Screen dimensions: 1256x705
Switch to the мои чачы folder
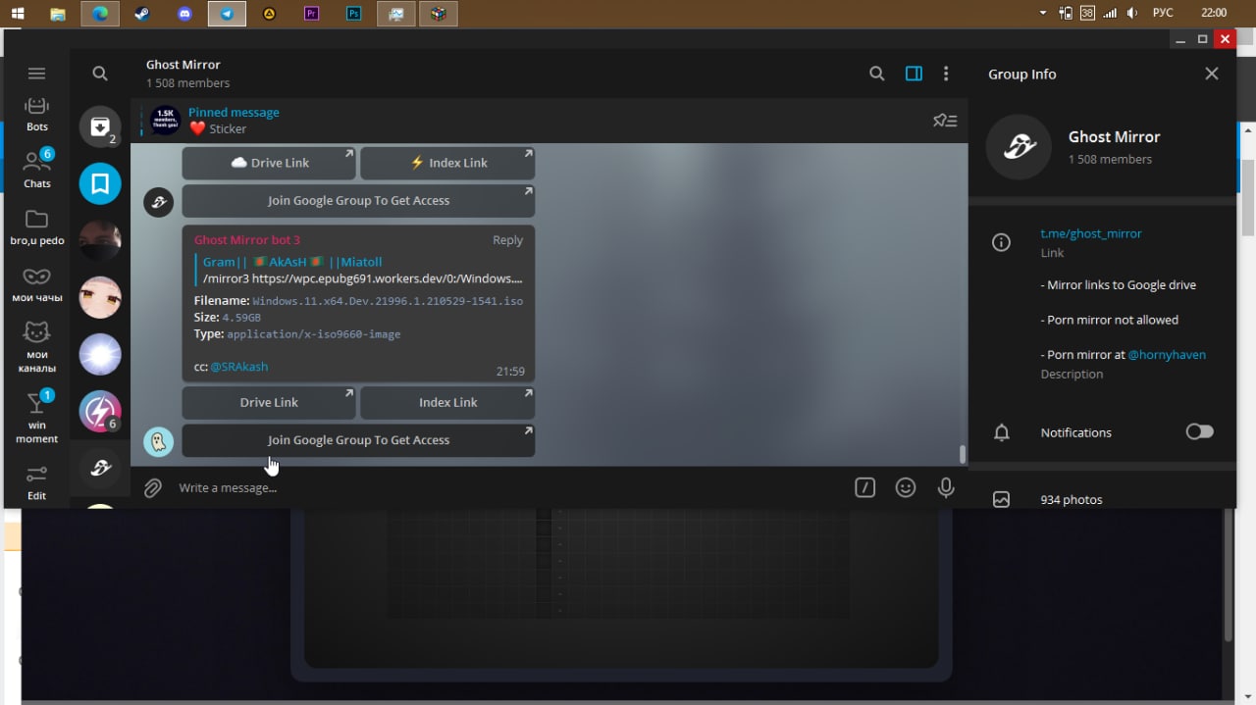pyautogui.click(x=36, y=284)
